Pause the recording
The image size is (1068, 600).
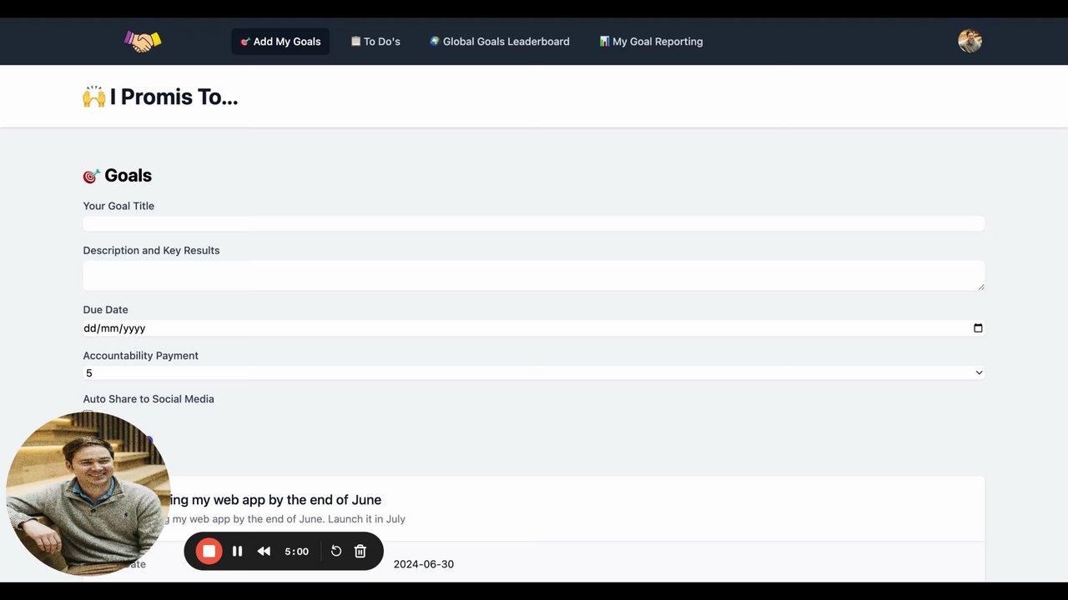click(238, 551)
